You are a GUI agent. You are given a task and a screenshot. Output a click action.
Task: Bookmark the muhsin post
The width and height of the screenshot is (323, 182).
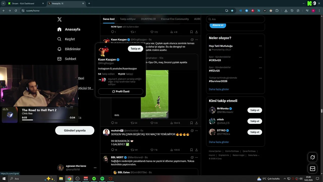click(192, 150)
